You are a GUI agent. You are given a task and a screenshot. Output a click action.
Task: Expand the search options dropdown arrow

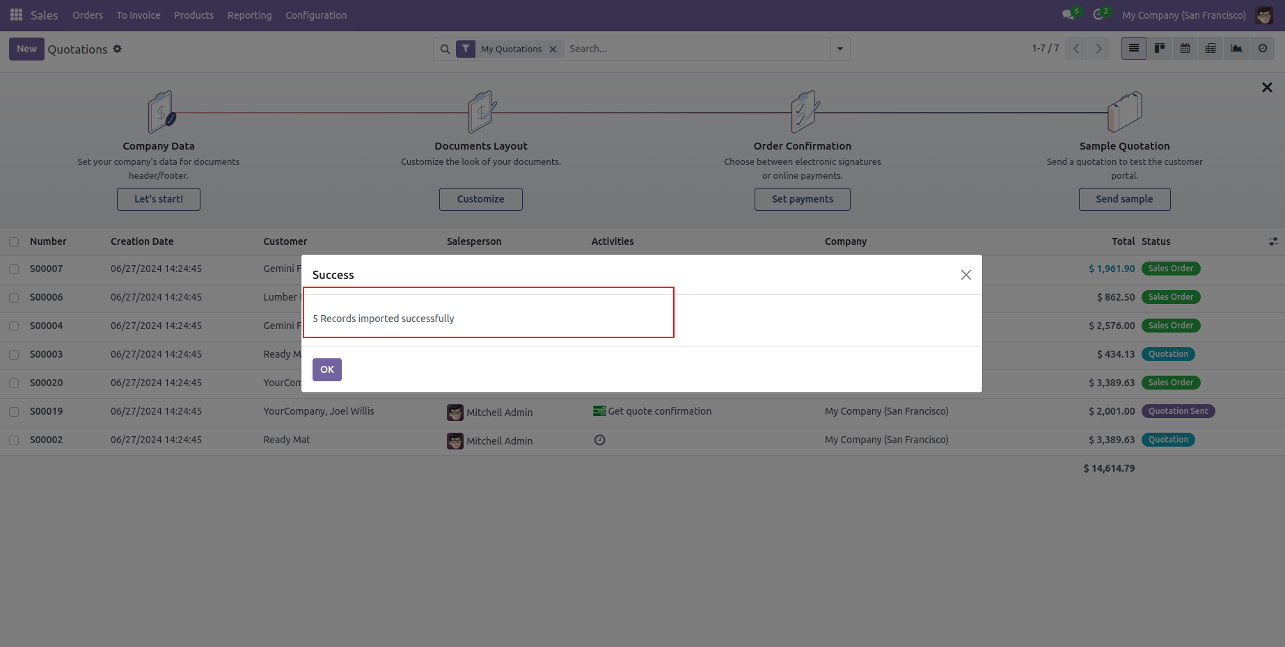click(840, 49)
